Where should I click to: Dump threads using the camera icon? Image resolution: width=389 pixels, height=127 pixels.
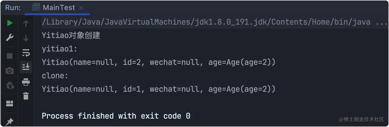click(x=10, y=71)
